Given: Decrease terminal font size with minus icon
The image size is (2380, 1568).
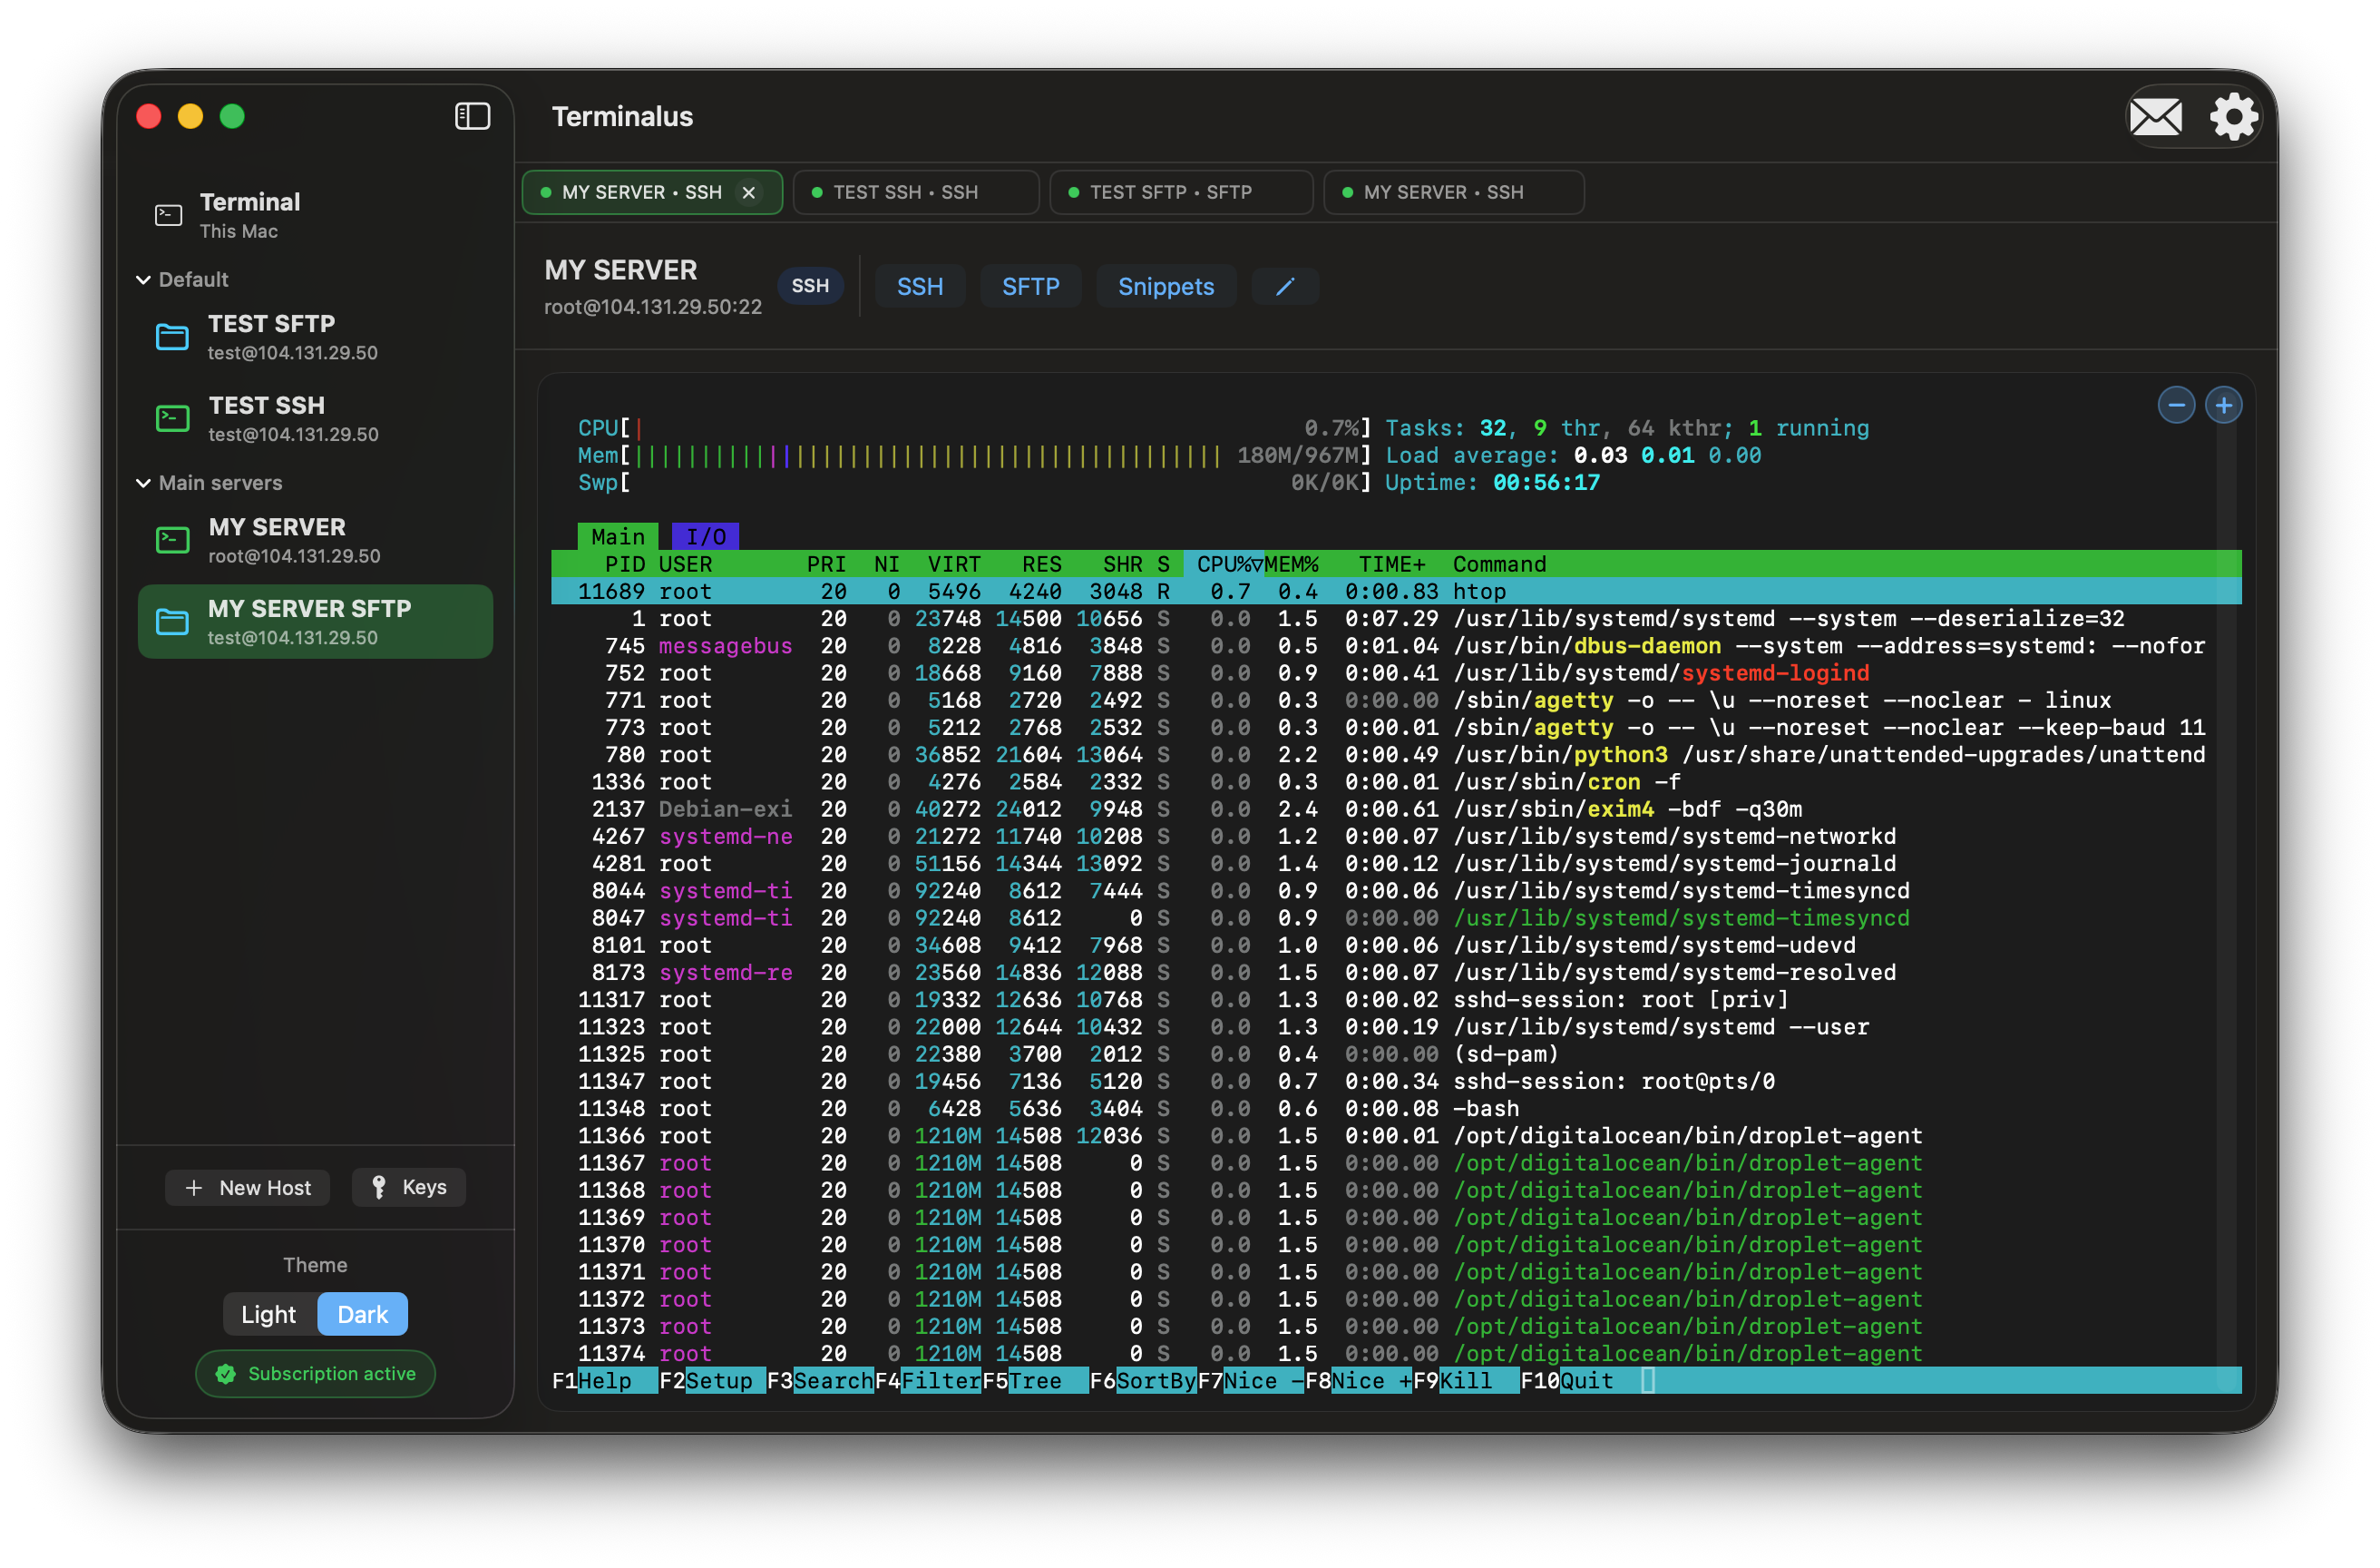Looking at the screenshot, I should pos(2175,406).
